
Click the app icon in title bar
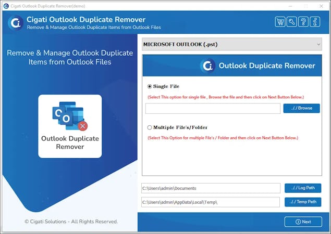6,6
